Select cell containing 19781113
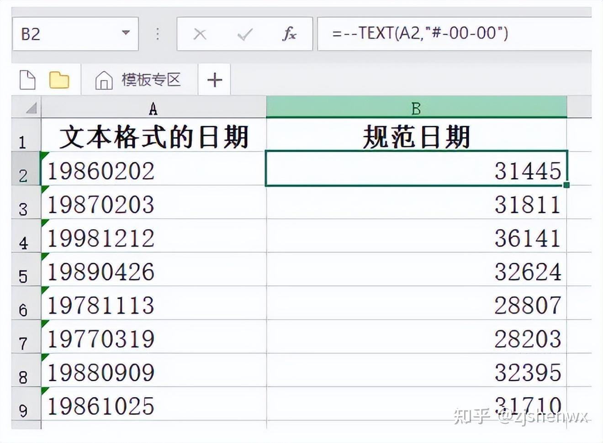 click(153, 303)
